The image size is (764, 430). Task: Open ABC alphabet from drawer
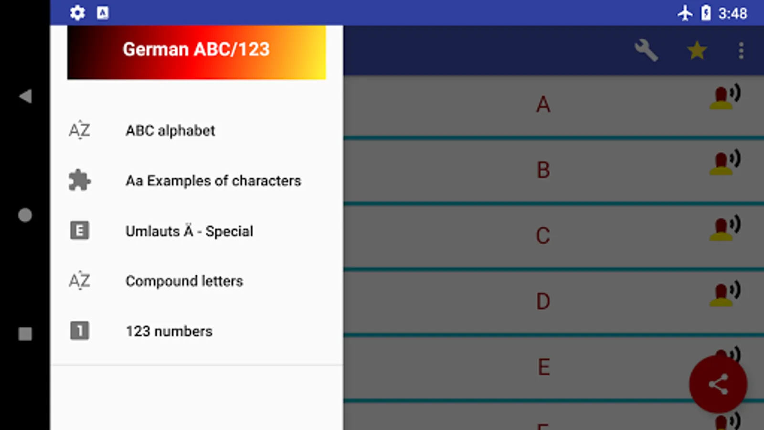[x=170, y=130]
